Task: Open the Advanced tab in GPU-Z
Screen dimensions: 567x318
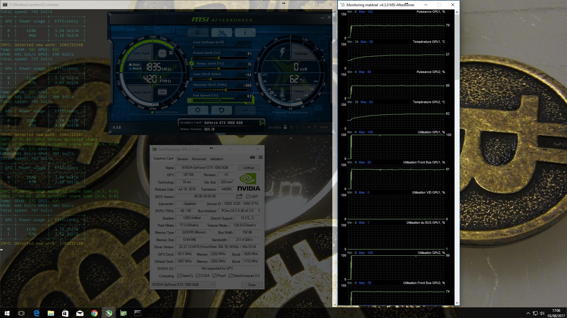Action: pos(199,159)
